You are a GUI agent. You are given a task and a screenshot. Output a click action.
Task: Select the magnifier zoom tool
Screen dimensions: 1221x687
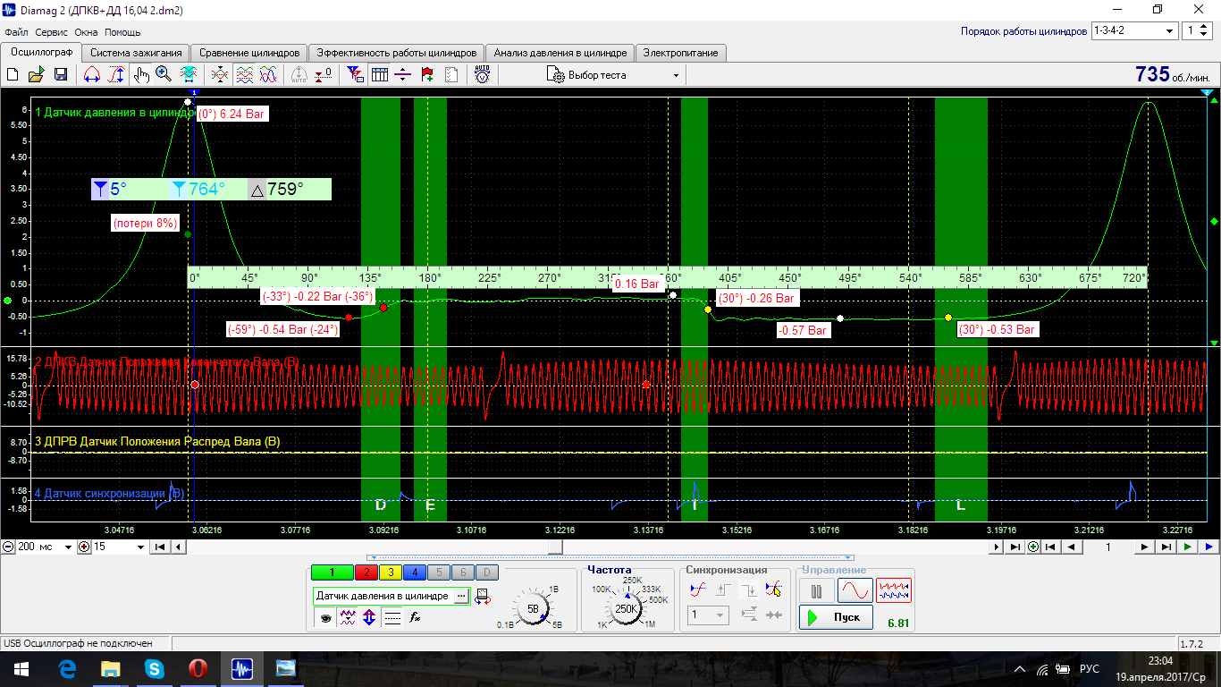click(164, 75)
